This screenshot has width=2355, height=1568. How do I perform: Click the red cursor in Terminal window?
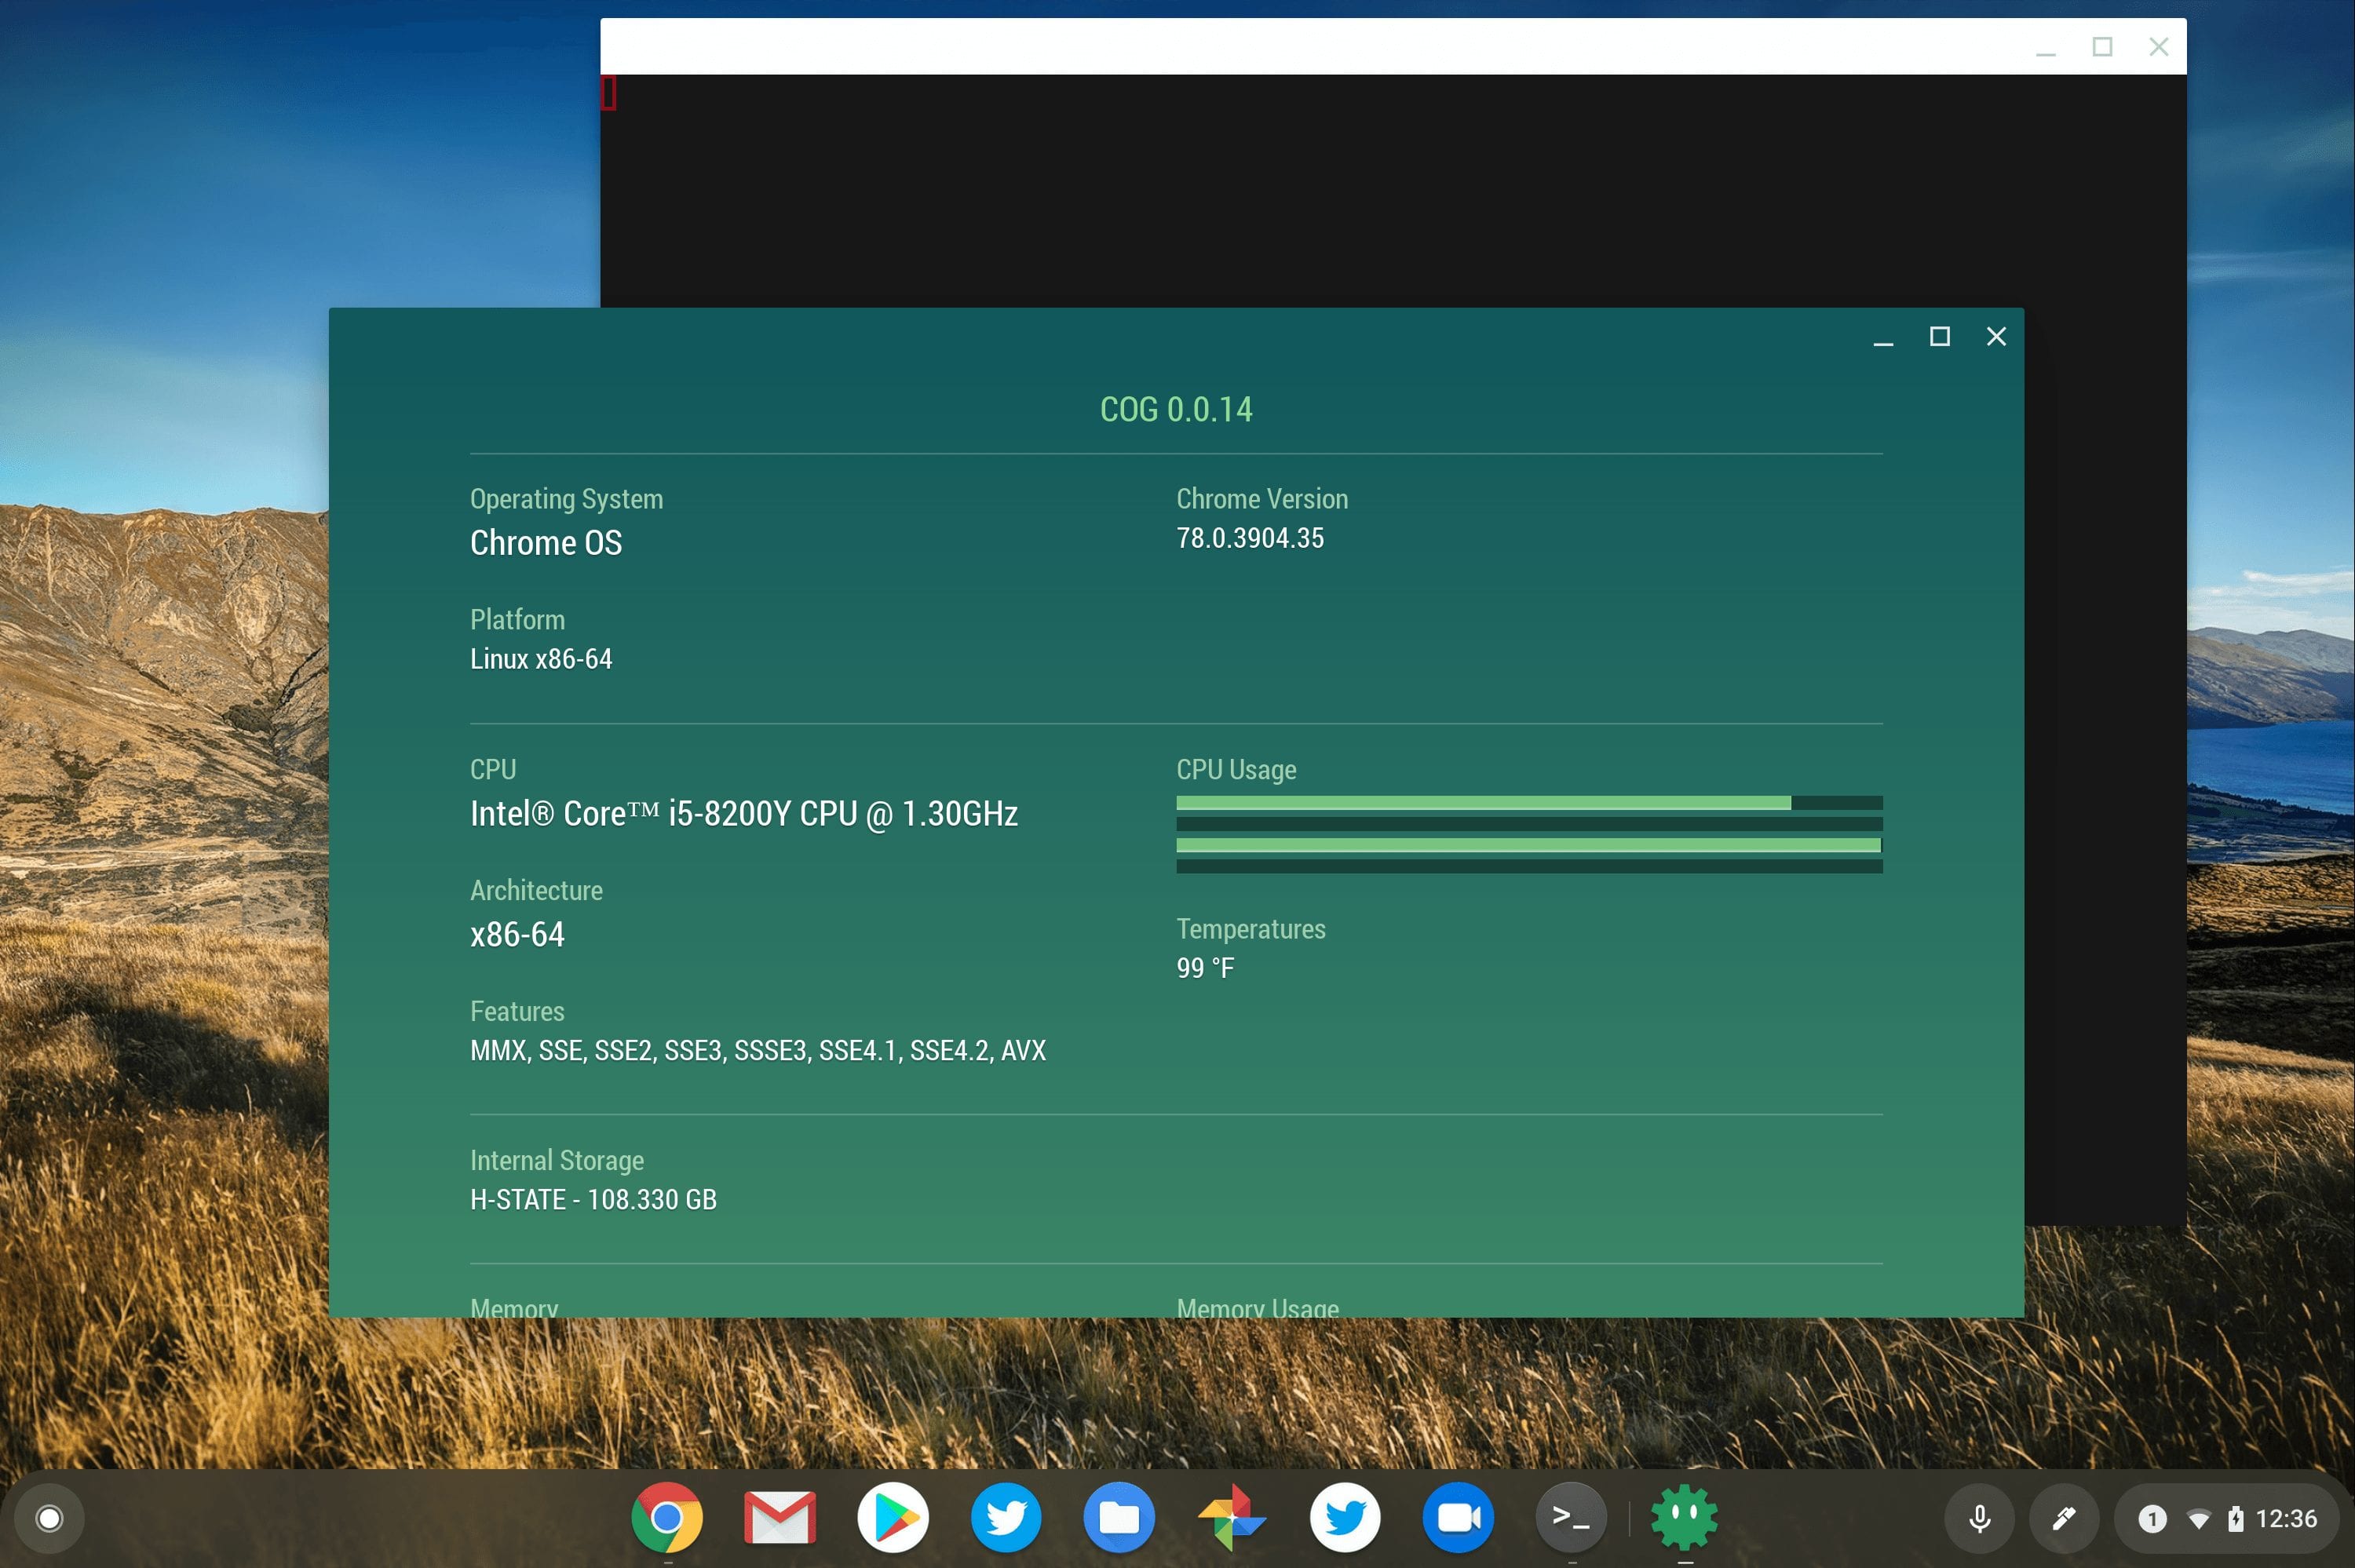click(608, 93)
